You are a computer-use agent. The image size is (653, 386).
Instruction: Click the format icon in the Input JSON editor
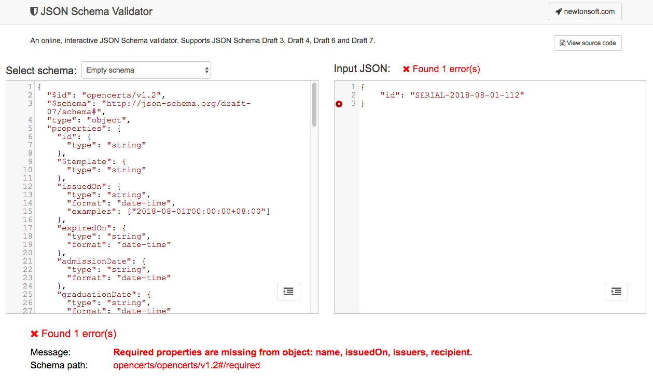[x=616, y=292]
